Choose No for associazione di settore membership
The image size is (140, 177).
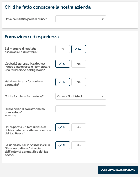point(79,49)
